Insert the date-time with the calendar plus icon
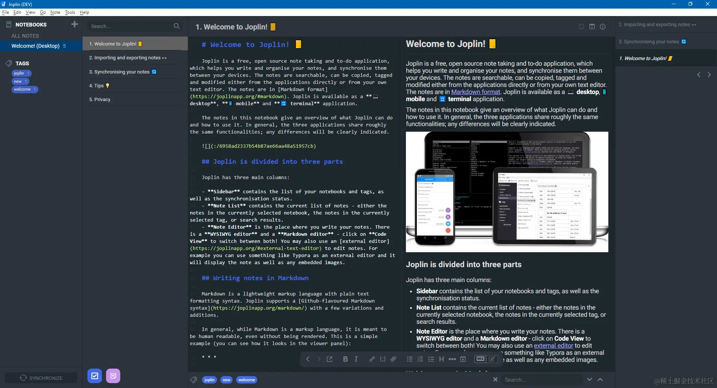This screenshot has height=388, width=717. pos(463,359)
